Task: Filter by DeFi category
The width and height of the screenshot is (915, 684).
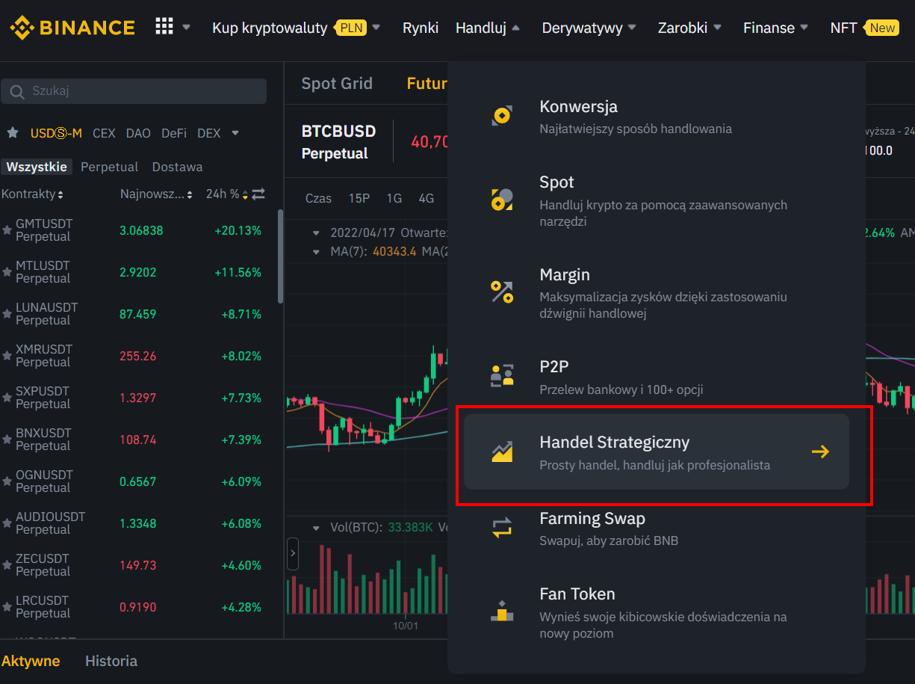Action: point(174,133)
